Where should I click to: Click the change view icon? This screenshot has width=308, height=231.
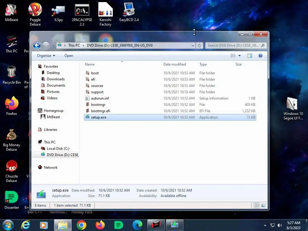click(233, 56)
